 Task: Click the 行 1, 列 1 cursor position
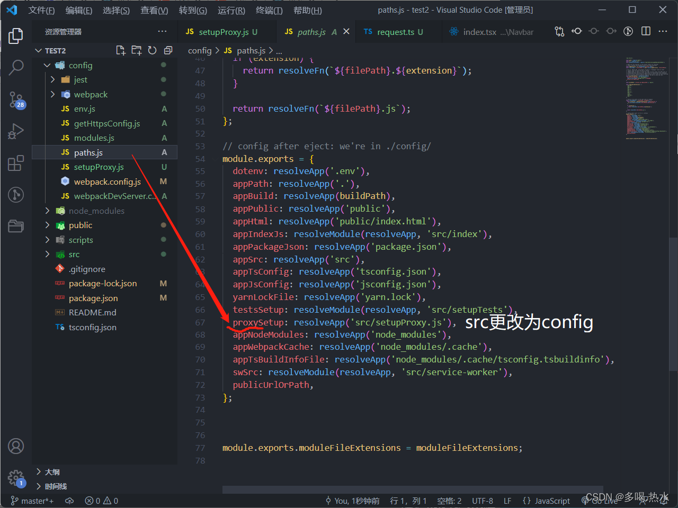click(408, 501)
